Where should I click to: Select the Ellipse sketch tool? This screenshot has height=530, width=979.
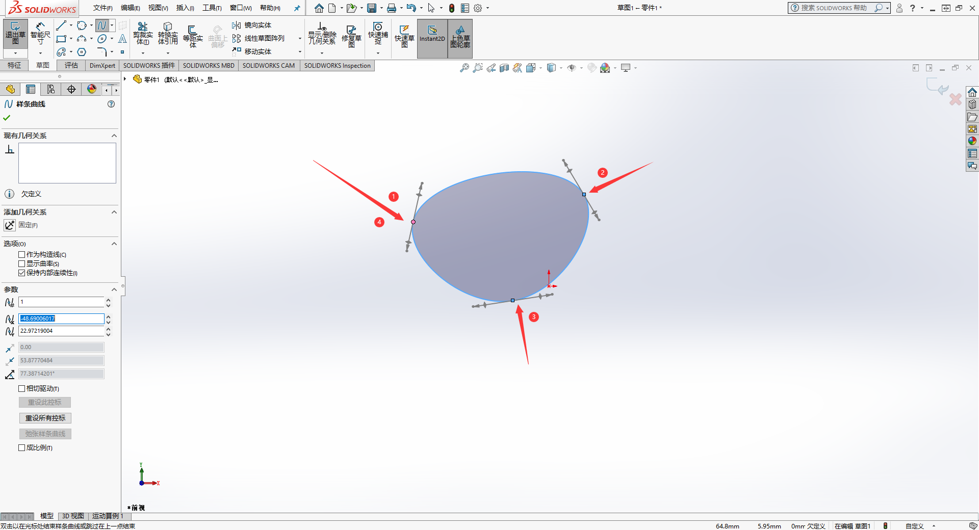(x=102, y=39)
